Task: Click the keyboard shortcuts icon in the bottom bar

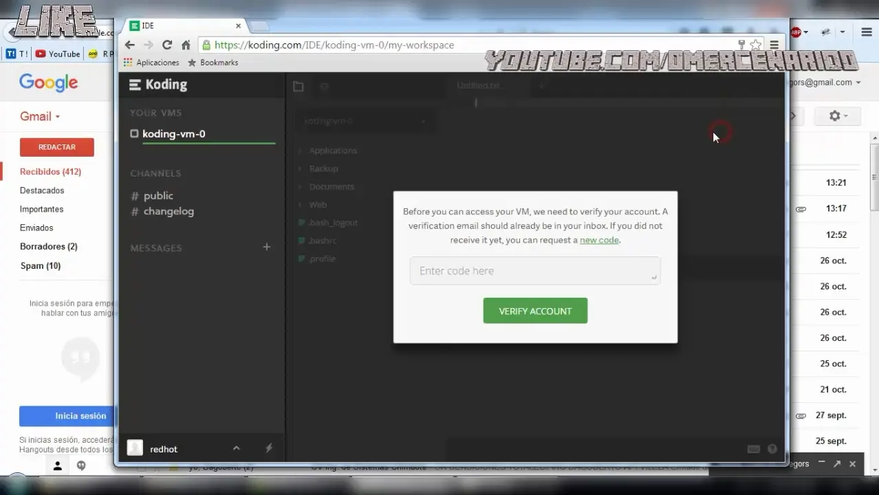Action: point(754,448)
